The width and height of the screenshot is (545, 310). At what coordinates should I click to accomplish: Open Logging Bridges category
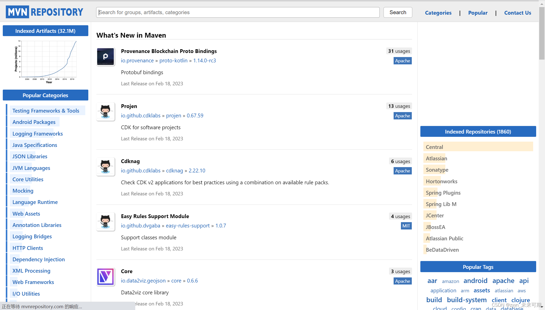(32, 236)
